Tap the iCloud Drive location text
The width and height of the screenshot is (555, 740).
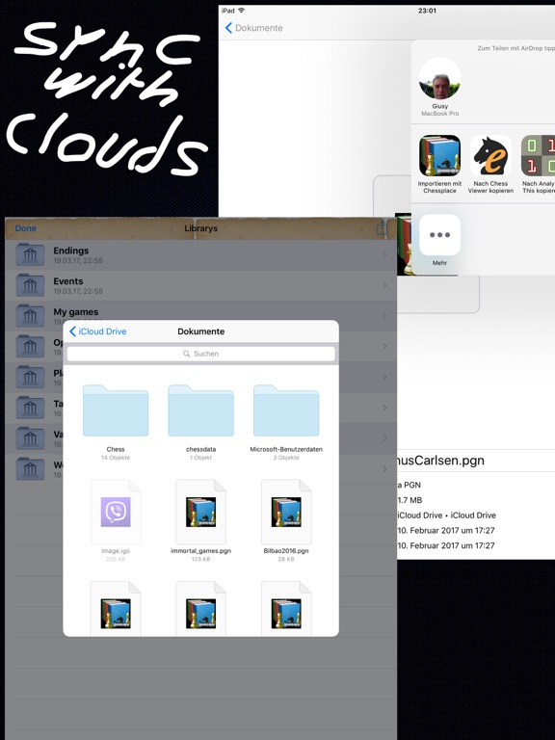click(446, 515)
